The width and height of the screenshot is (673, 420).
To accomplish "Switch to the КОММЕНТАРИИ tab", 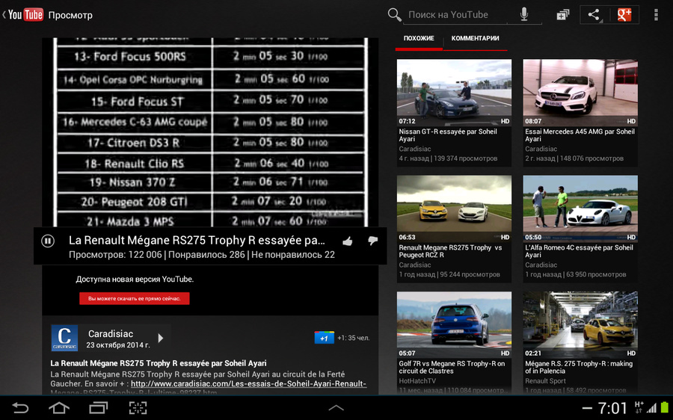I will 475,38.
